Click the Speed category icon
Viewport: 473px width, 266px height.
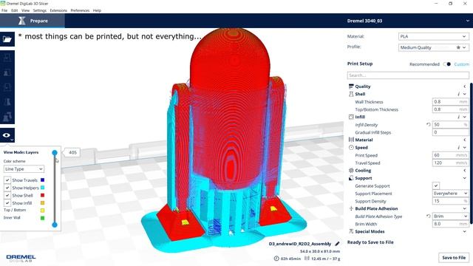(x=351, y=148)
